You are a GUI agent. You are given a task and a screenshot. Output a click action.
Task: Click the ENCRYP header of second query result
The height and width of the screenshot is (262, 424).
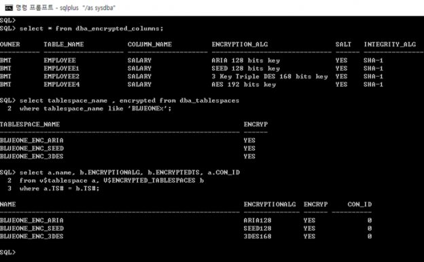(x=255, y=124)
